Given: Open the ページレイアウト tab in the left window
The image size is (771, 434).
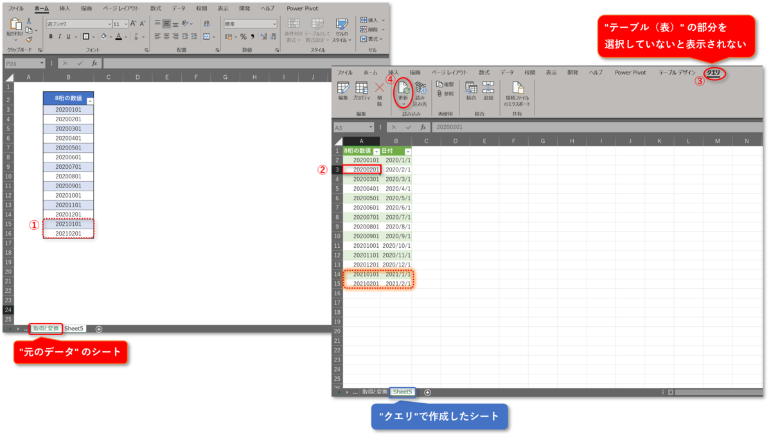Looking at the screenshot, I should tap(121, 8).
